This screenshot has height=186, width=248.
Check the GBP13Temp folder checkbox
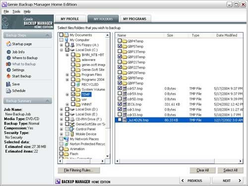click(120, 51)
